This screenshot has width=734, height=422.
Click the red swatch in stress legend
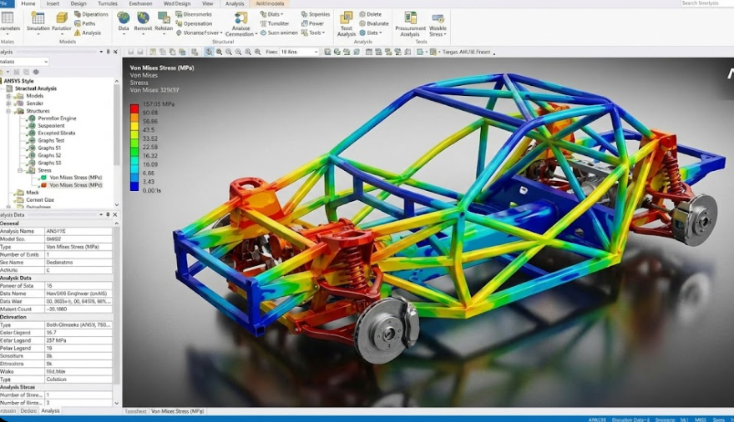click(x=134, y=108)
